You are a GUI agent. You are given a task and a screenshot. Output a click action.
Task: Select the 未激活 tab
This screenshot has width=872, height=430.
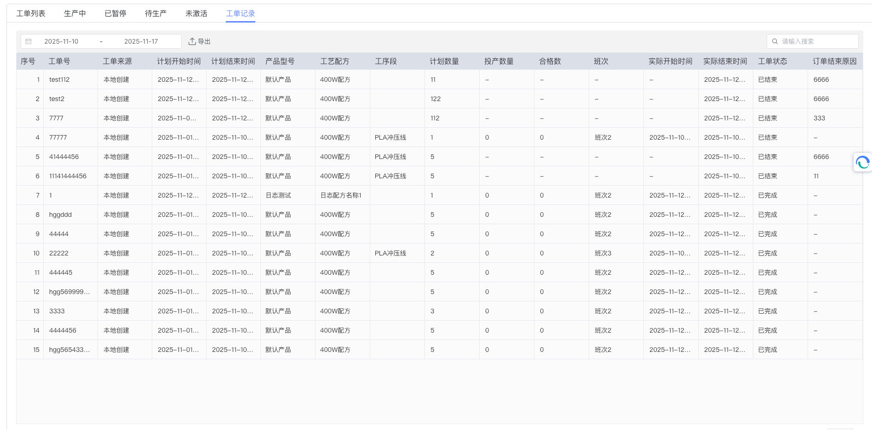[196, 13]
